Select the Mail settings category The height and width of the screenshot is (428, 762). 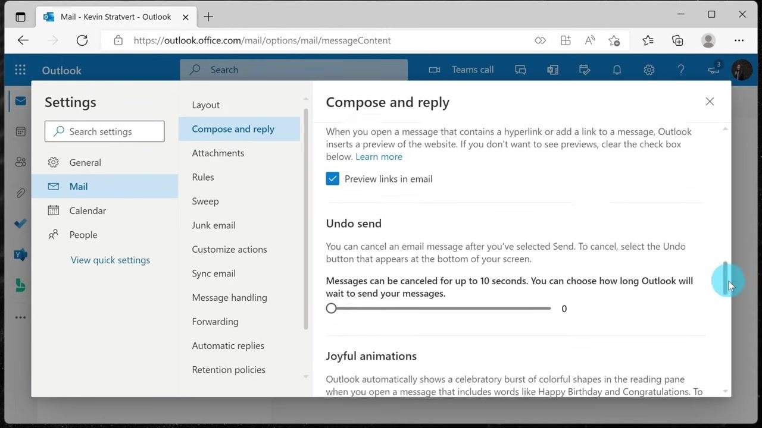tap(105, 186)
